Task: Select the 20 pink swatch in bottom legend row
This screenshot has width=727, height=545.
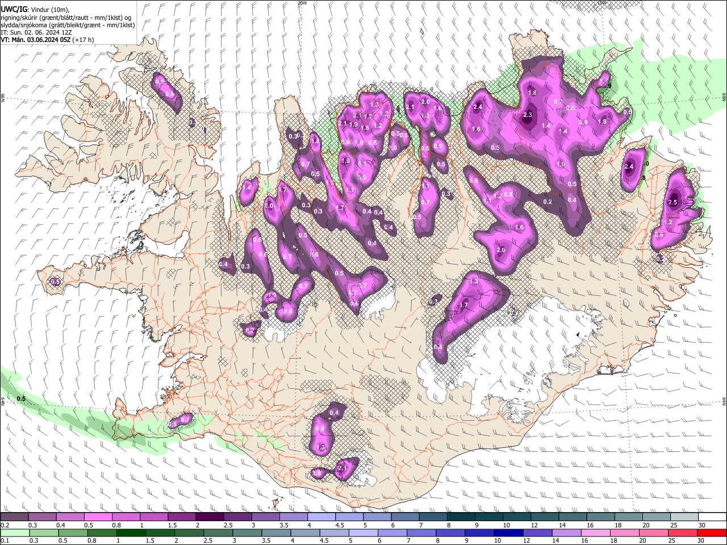Action: (653, 533)
